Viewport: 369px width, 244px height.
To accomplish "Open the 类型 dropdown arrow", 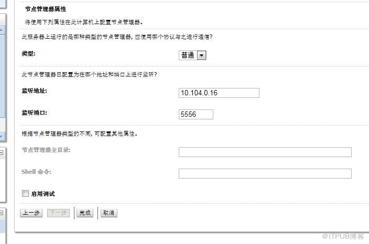I will (202, 56).
